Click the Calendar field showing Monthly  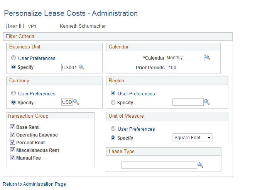[185, 58]
